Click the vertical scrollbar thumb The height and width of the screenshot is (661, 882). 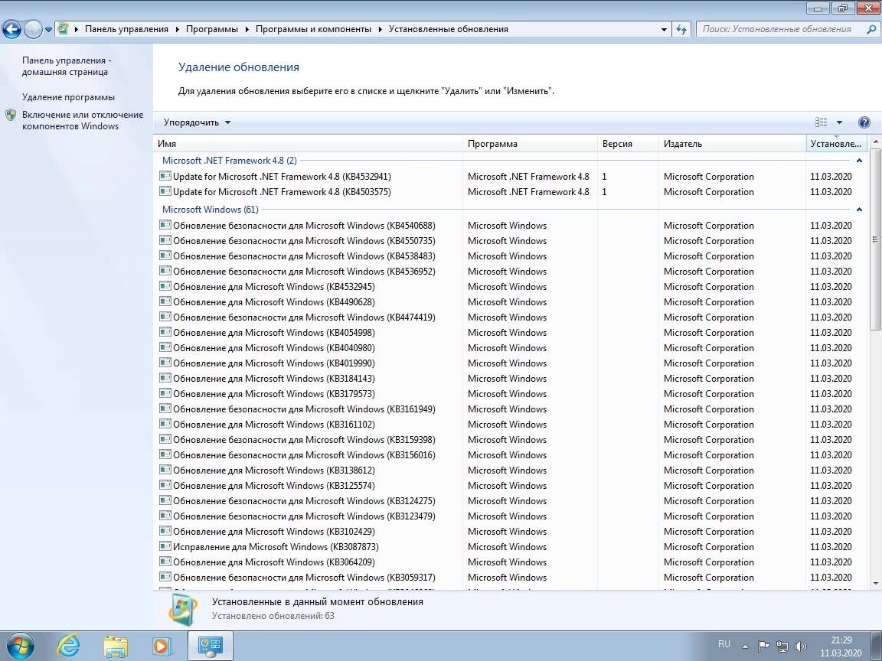pyautogui.click(x=875, y=239)
